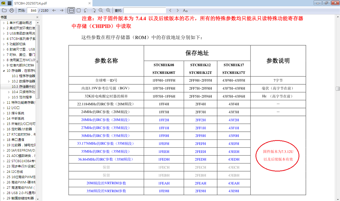Open bookmark 7 时钟、复位
The width and height of the screenshot is (340, 201).
(21, 55)
